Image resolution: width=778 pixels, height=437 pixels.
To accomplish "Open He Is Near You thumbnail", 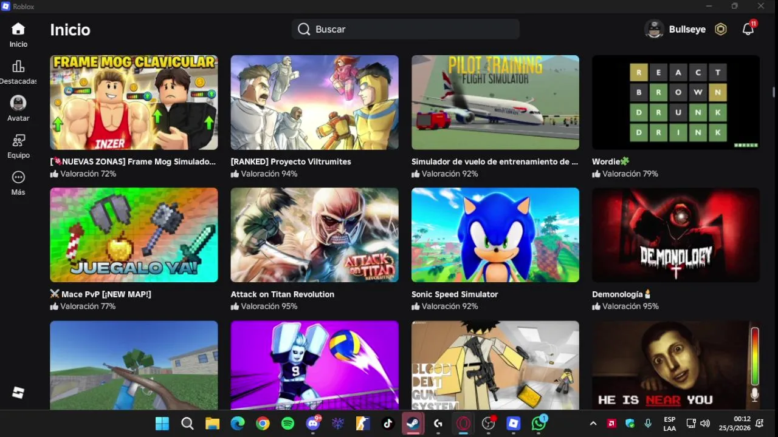I will tap(676, 365).
